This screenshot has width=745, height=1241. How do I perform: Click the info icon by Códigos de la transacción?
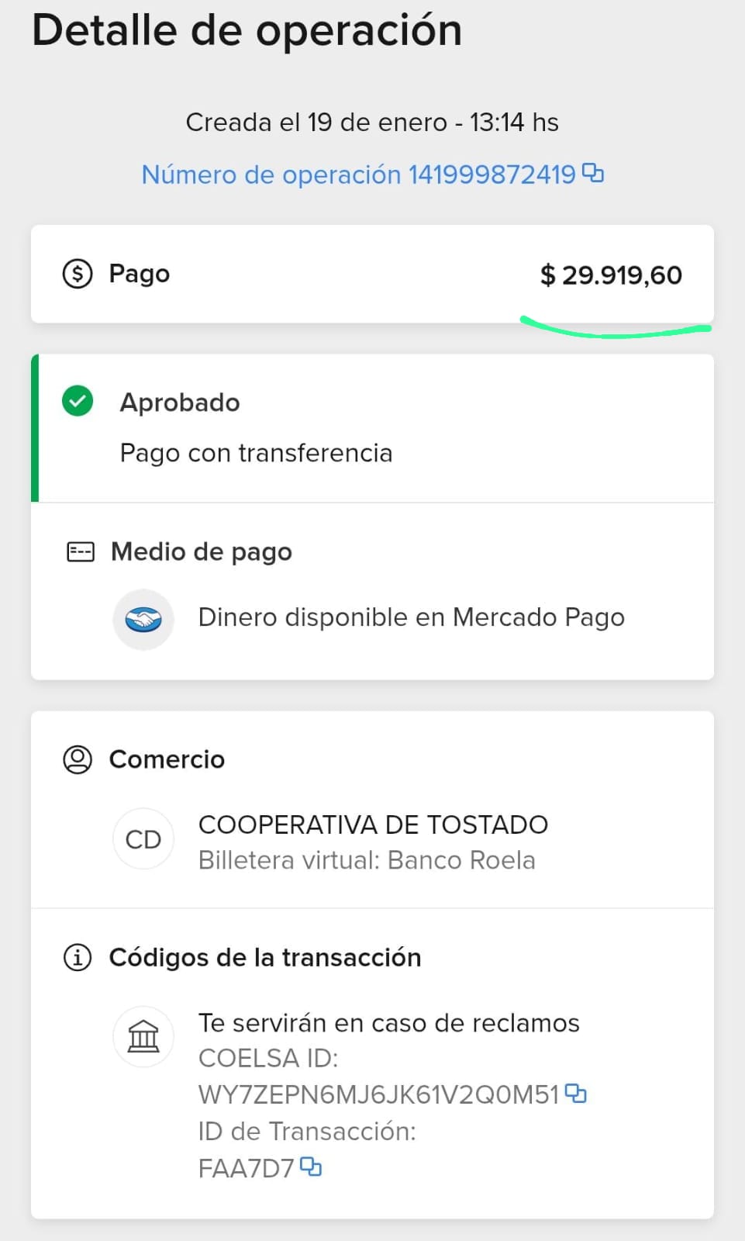click(78, 958)
